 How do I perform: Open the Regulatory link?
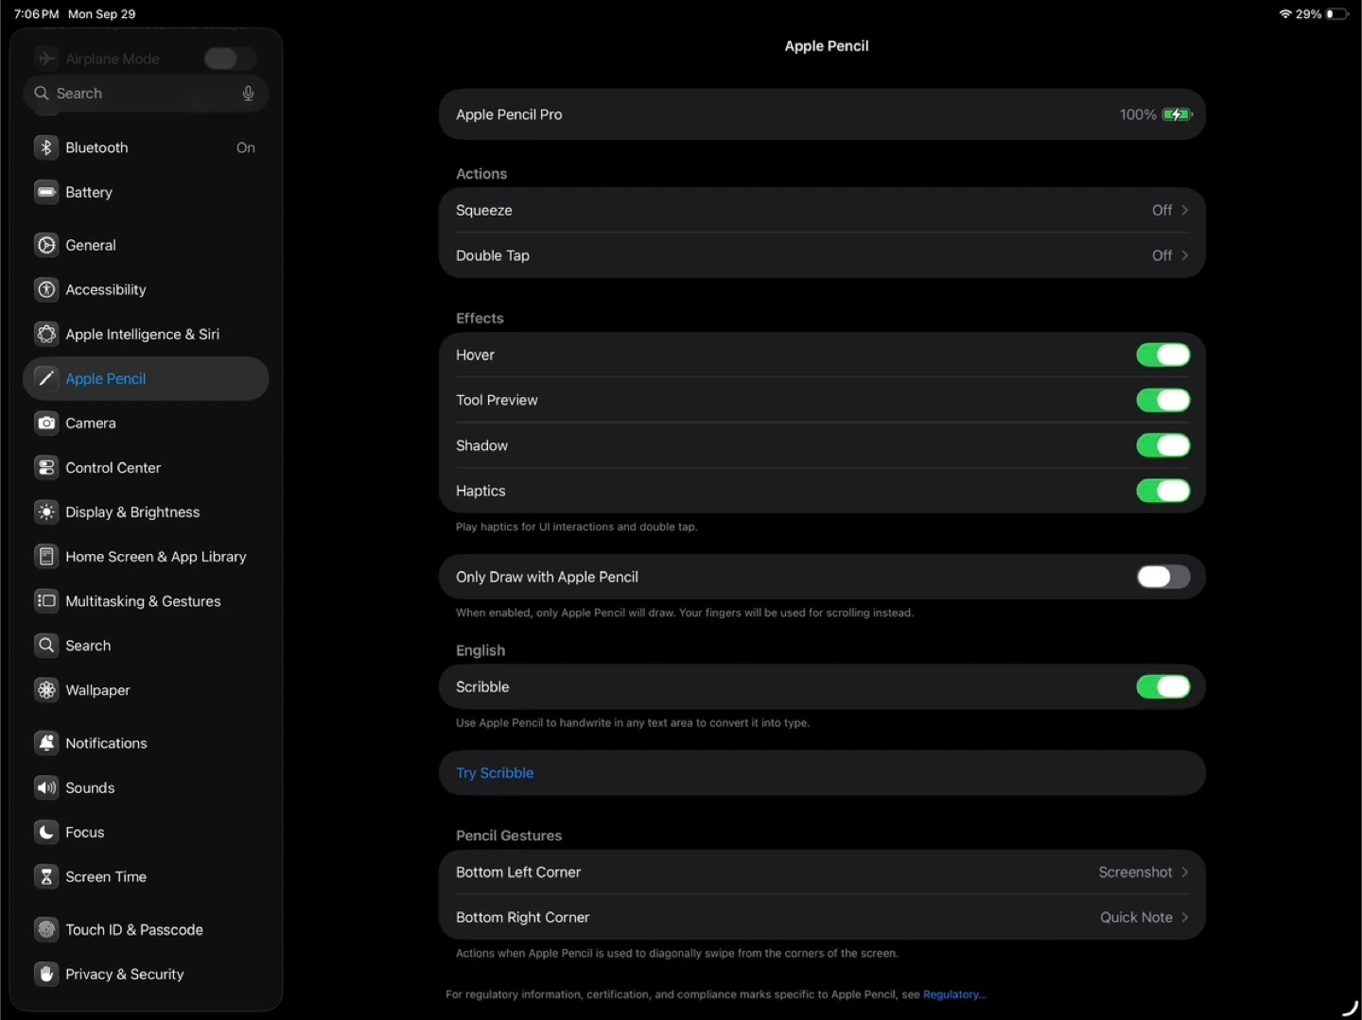(953, 994)
